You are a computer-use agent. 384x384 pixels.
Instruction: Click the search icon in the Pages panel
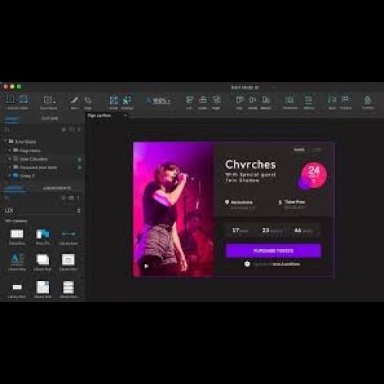coord(7,130)
